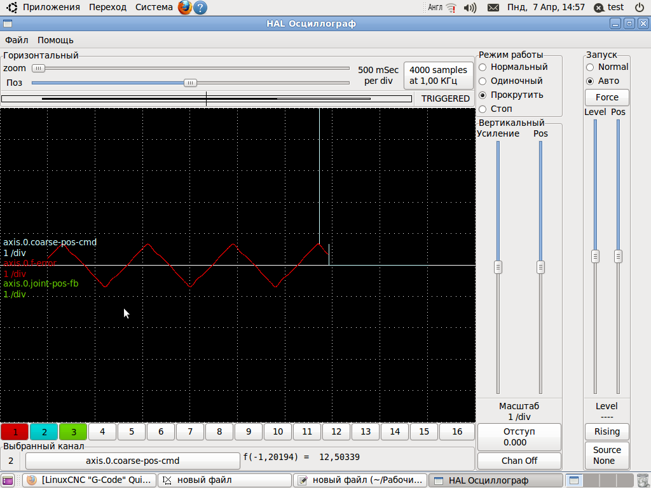
Task: Click show desktop icon in bottom panel
Action: [8, 480]
